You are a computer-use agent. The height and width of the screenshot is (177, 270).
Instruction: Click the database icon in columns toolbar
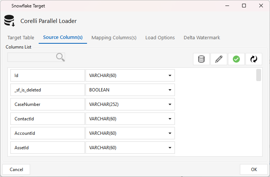click(x=201, y=59)
